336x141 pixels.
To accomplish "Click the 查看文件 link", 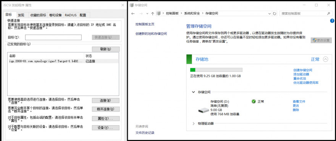I will [x=299, y=102].
